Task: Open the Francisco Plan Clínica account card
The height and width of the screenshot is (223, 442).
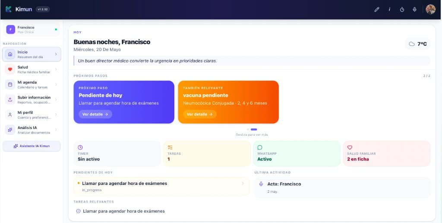Action: pyautogui.click(x=32, y=29)
